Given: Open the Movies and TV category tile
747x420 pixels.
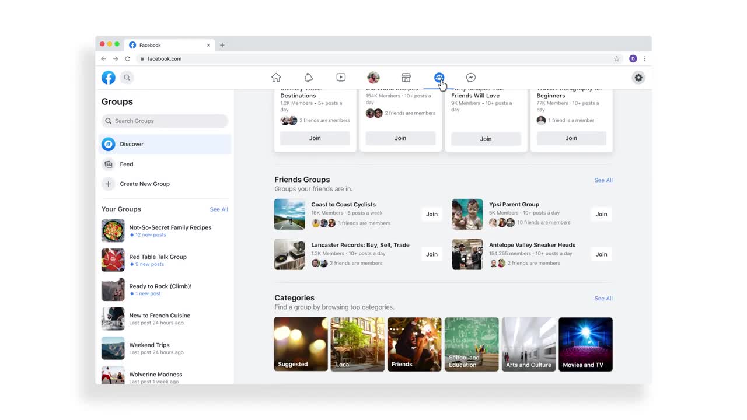Looking at the screenshot, I should (x=586, y=344).
